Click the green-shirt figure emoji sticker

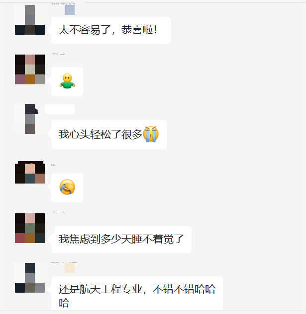click(67, 81)
